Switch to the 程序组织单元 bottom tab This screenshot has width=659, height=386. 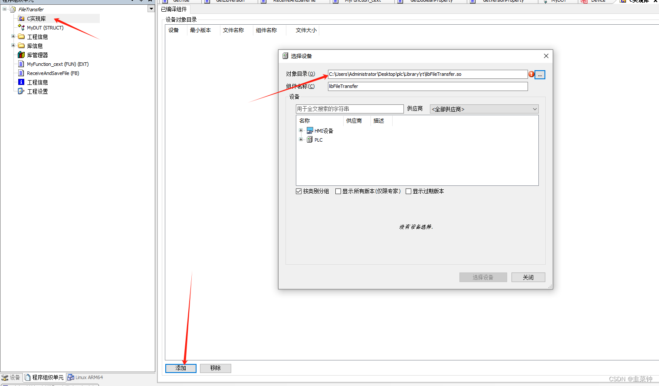(x=44, y=377)
